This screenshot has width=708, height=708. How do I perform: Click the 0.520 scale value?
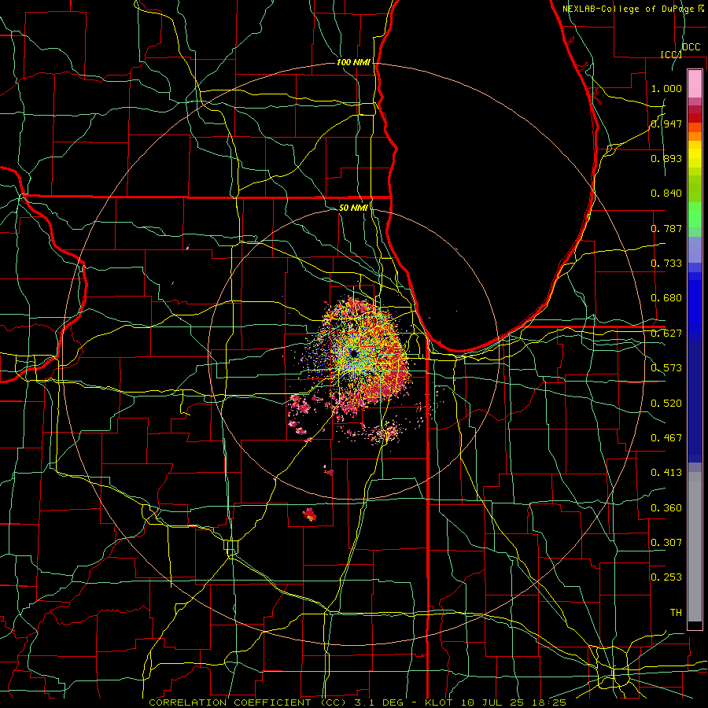coord(666,404)
